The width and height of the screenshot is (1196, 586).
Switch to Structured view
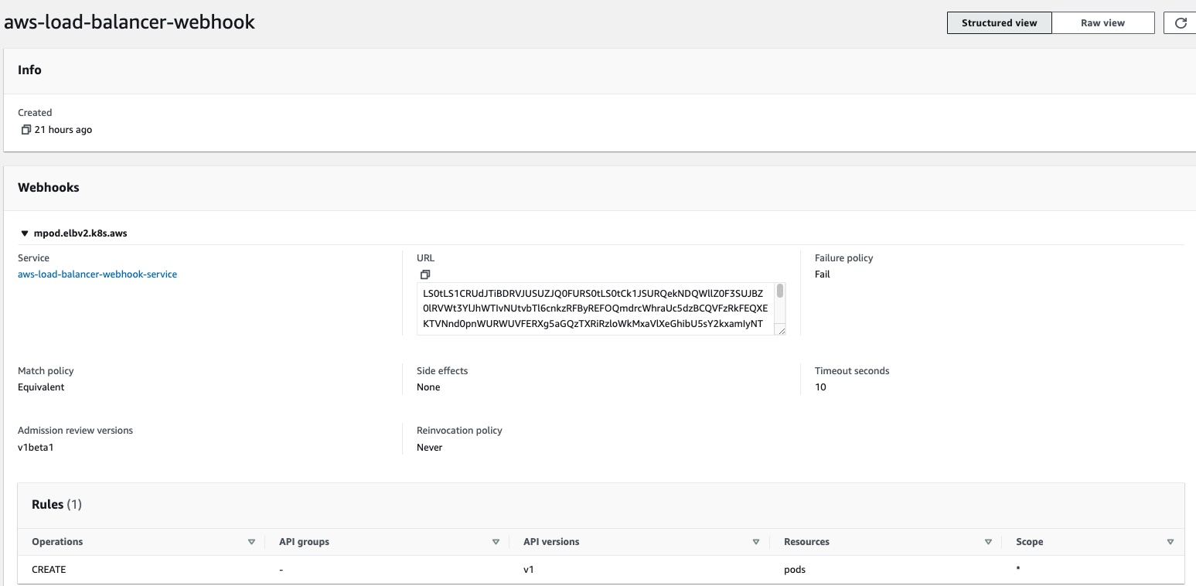tap(998, 23)
